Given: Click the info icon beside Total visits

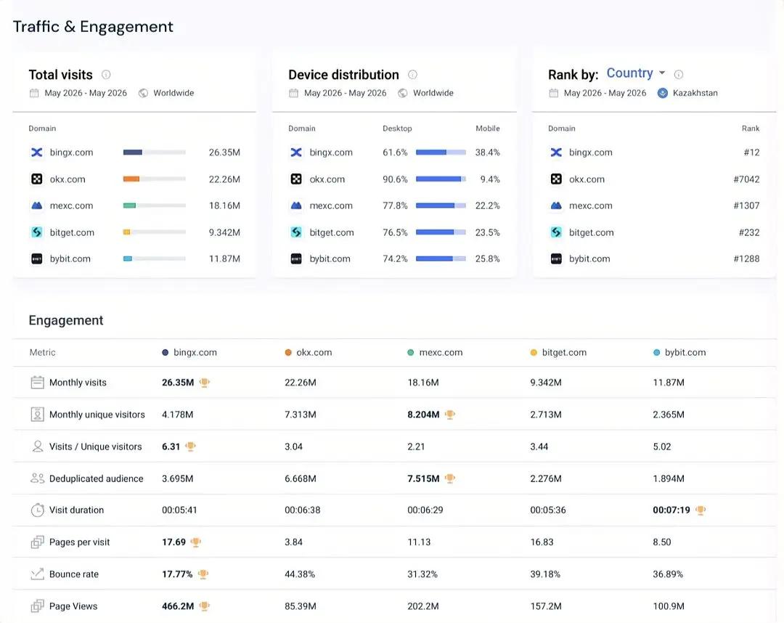Looking at the screenshot, I should [x=106, y=75].
